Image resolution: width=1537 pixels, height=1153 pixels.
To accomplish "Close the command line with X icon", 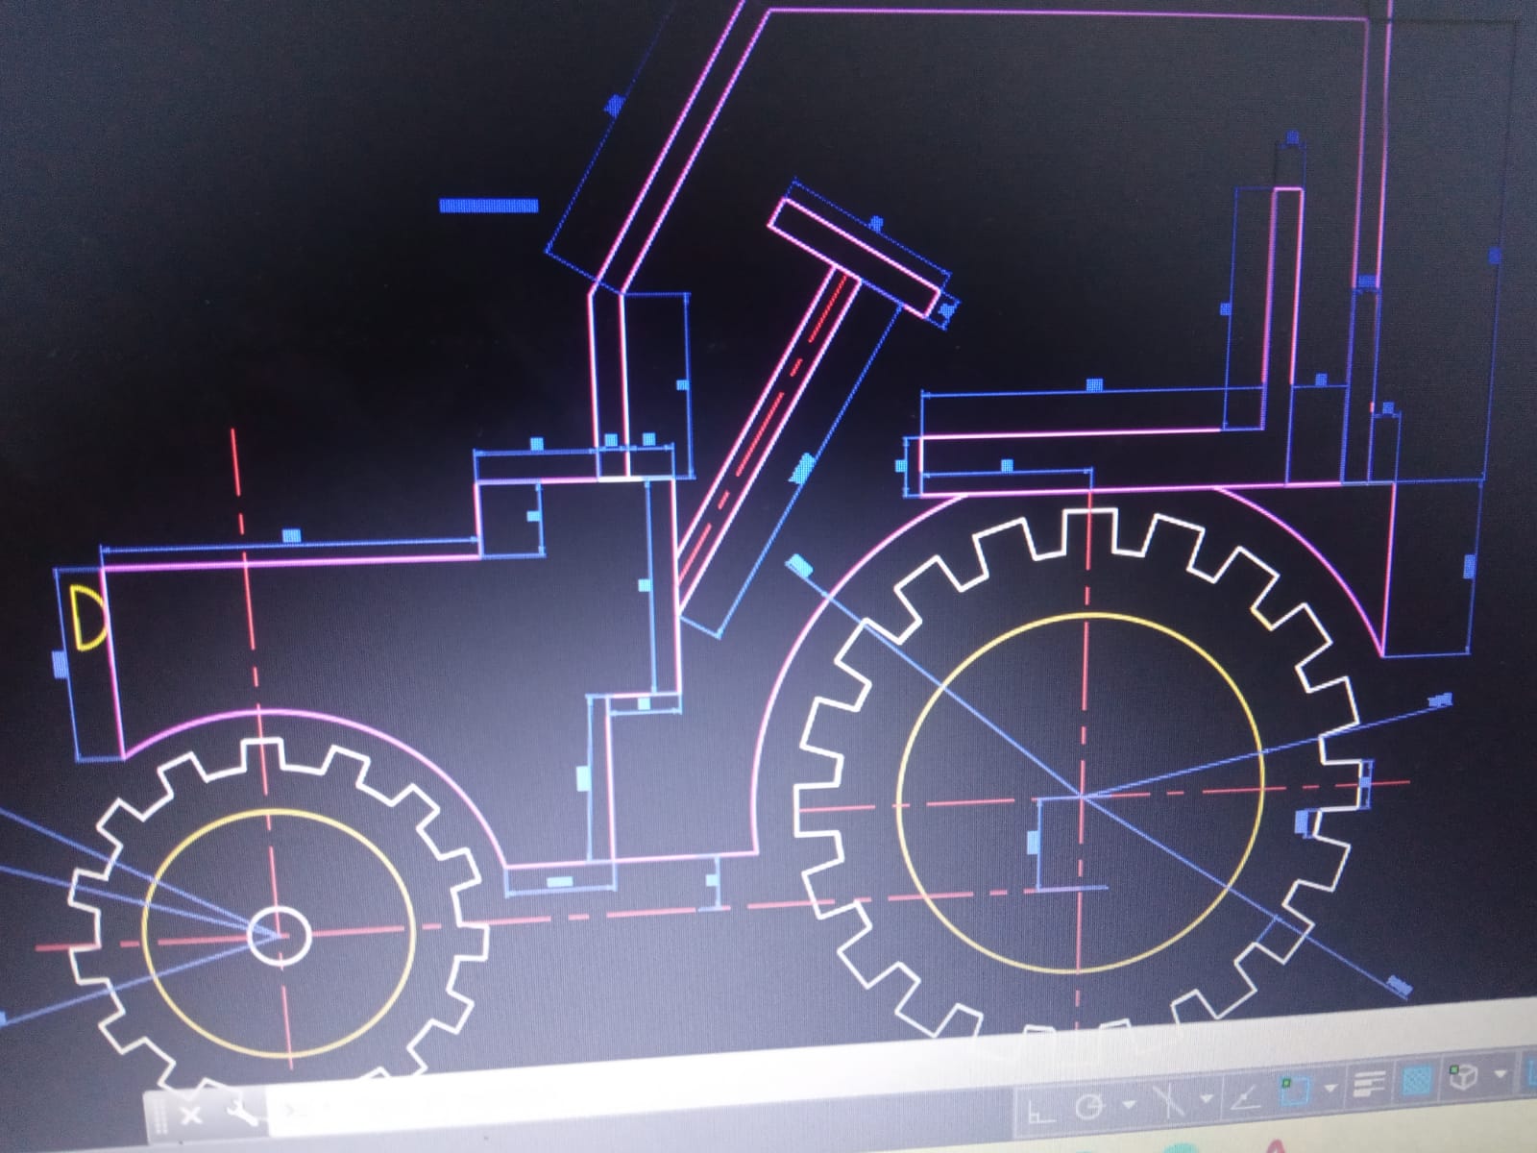I will tap(190, 1115).
